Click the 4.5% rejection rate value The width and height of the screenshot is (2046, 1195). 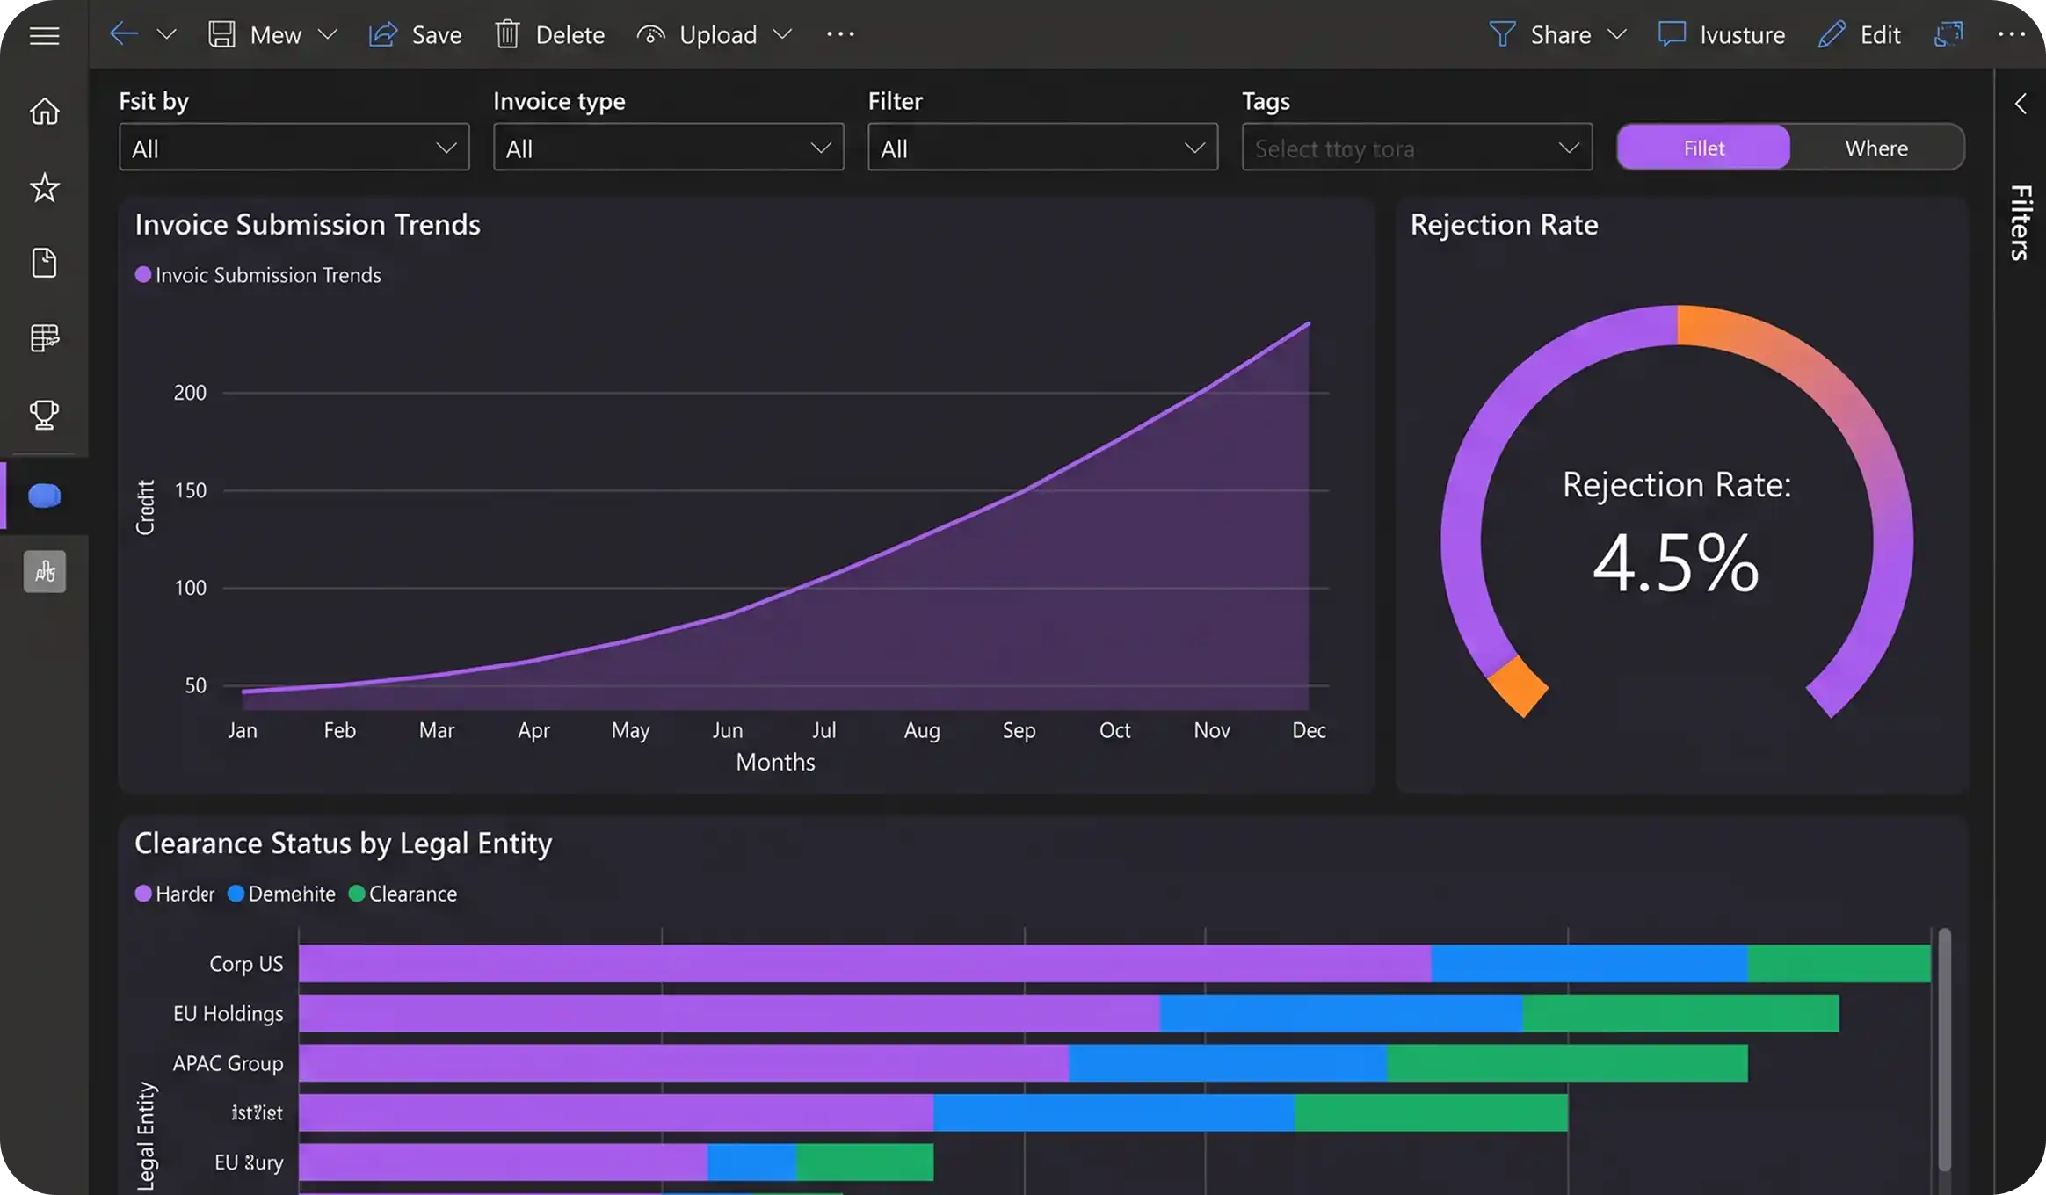tap(1676, 563)
